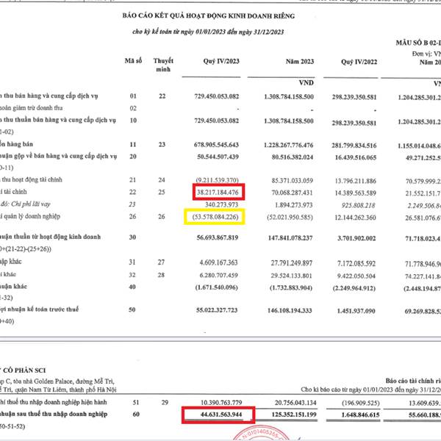Select the 'Mã số' column header
This screenshot has width=441, height=441.
(133, 61)
